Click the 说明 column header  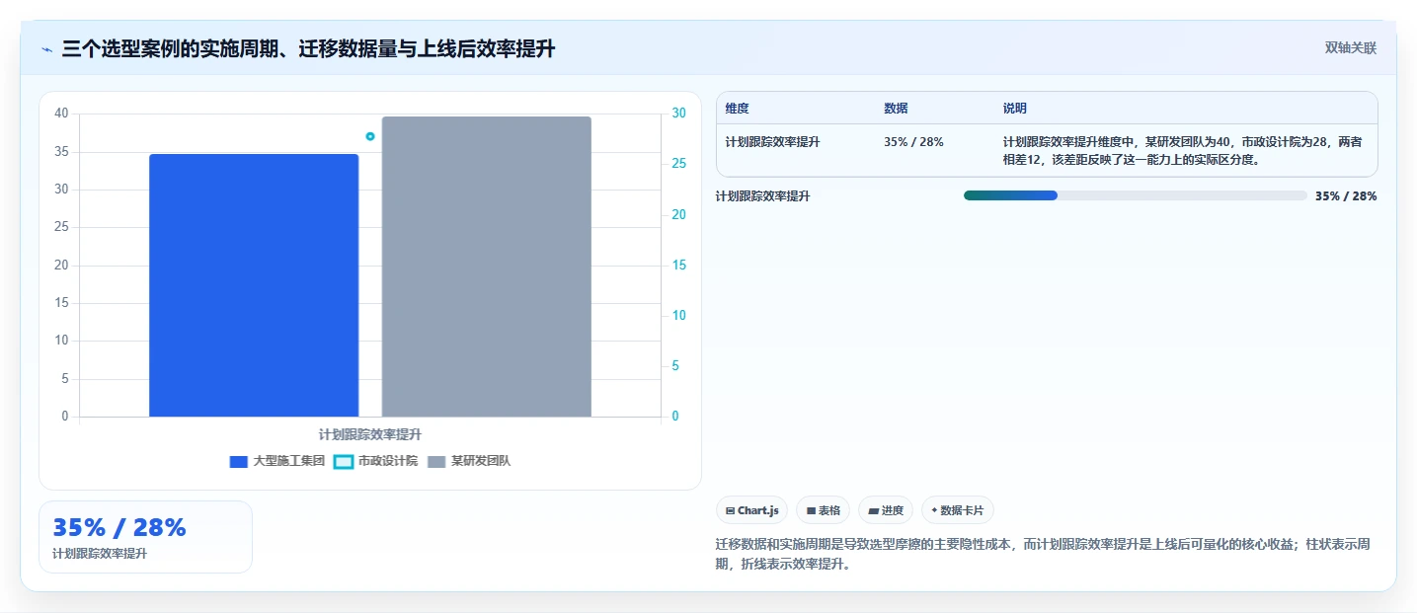(x=1014, y=109)
